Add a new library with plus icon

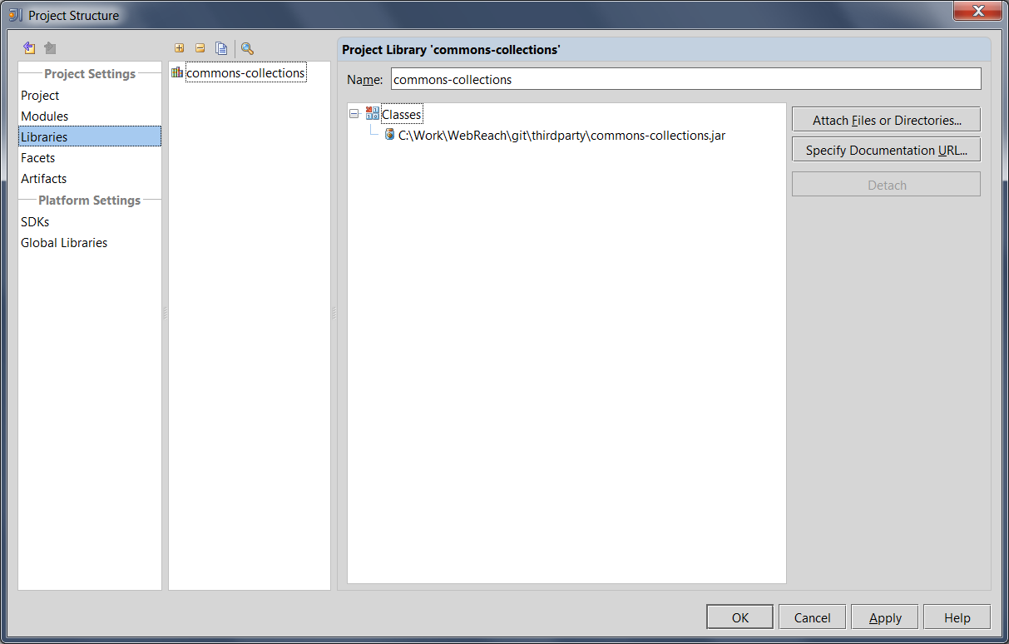click(x=179, y=48)
